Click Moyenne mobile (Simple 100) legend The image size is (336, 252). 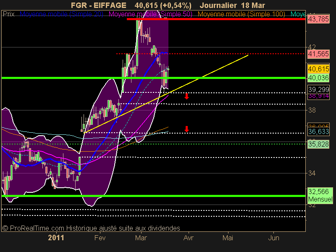[241, 14]
